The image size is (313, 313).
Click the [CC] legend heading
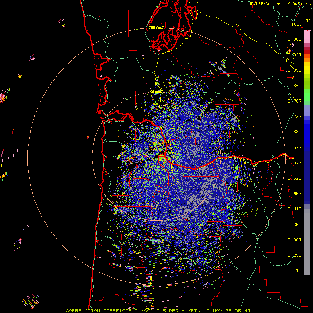click(x=297, y=24)
